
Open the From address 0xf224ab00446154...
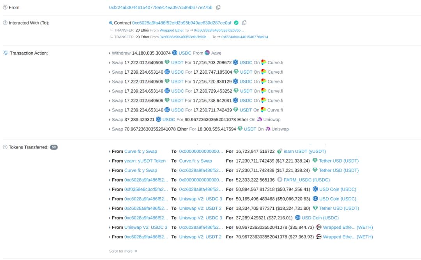[161, 7]
